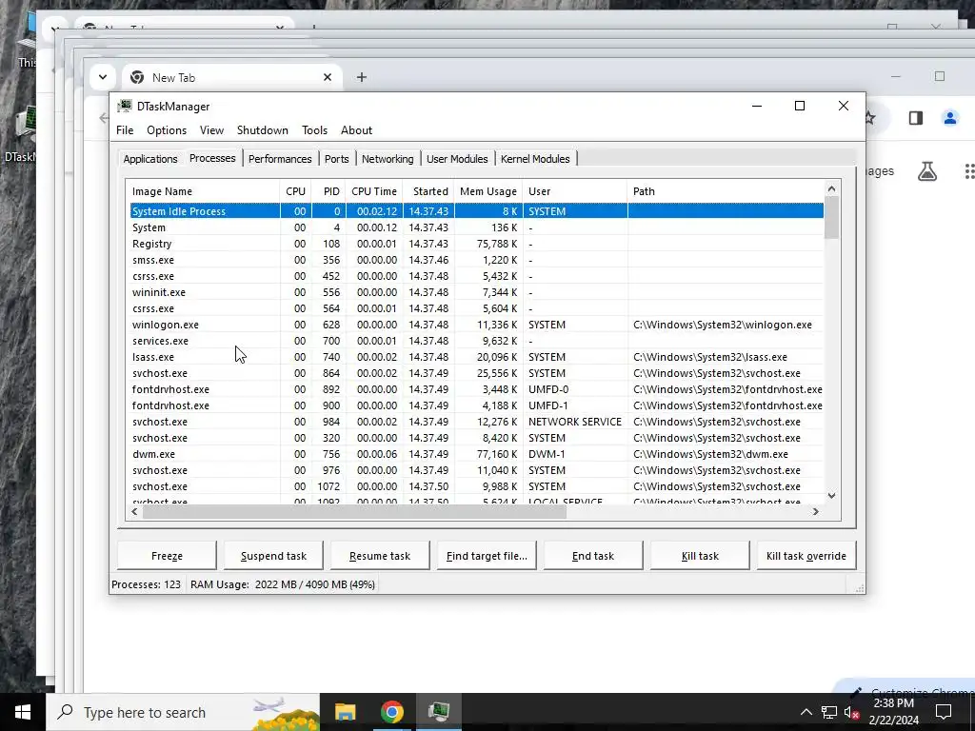Open the About menu
The image size is (975, 731).
pyautogui.click(x=356, y=129)
